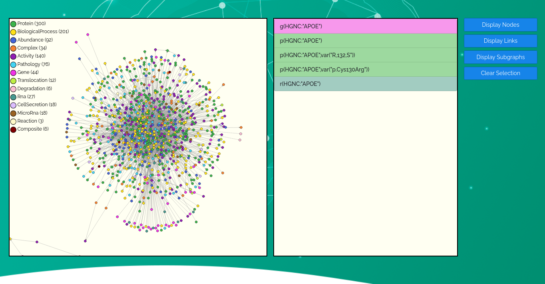
Task: Click the magenta Gene legend circle
Action: pos(13,73)
